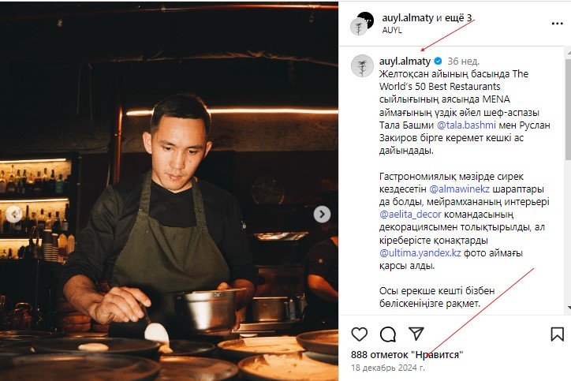Go to previous photo with left arrow
This screenshot has width=571, height=381.
pos(14,215)
